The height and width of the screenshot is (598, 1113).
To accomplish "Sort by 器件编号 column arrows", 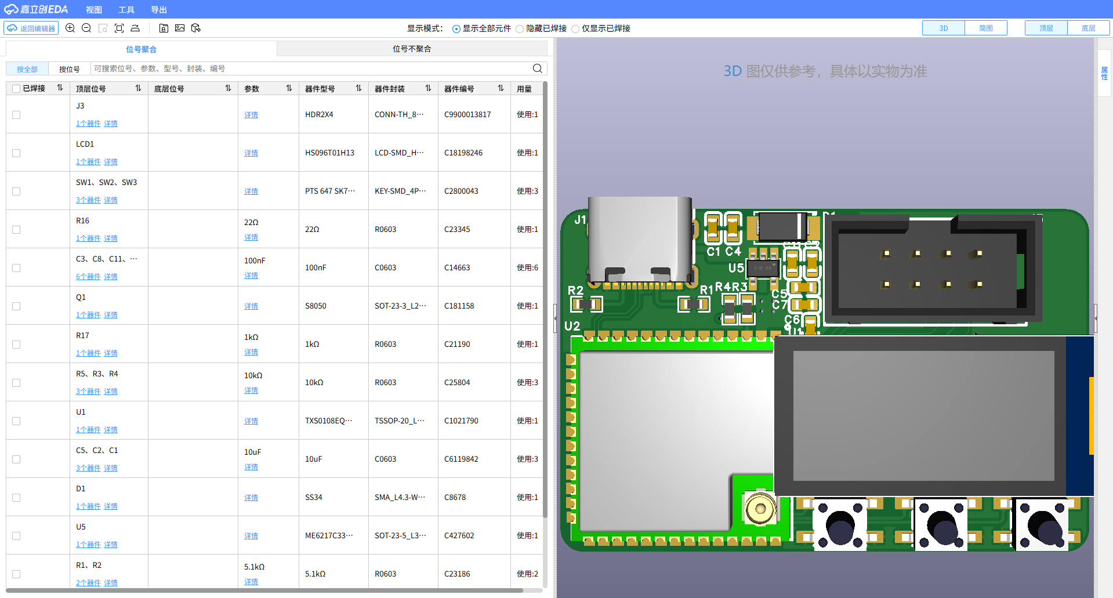I will point(501,88).
